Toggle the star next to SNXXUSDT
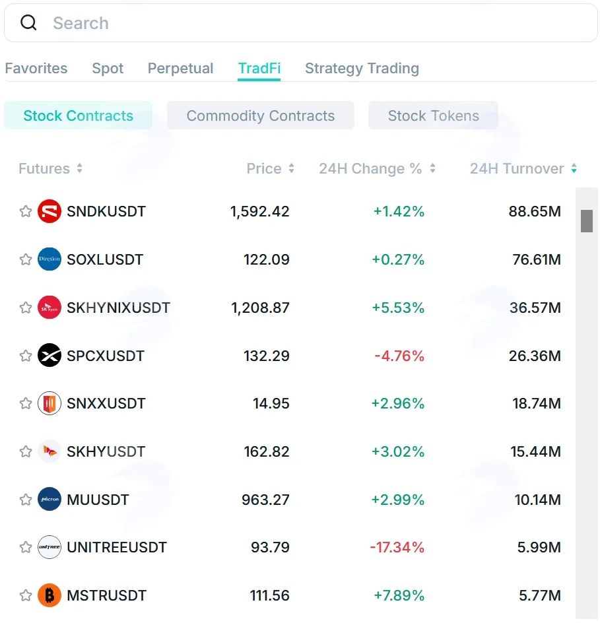The height and width of the screenshot is (623, 600). [26, 403]
